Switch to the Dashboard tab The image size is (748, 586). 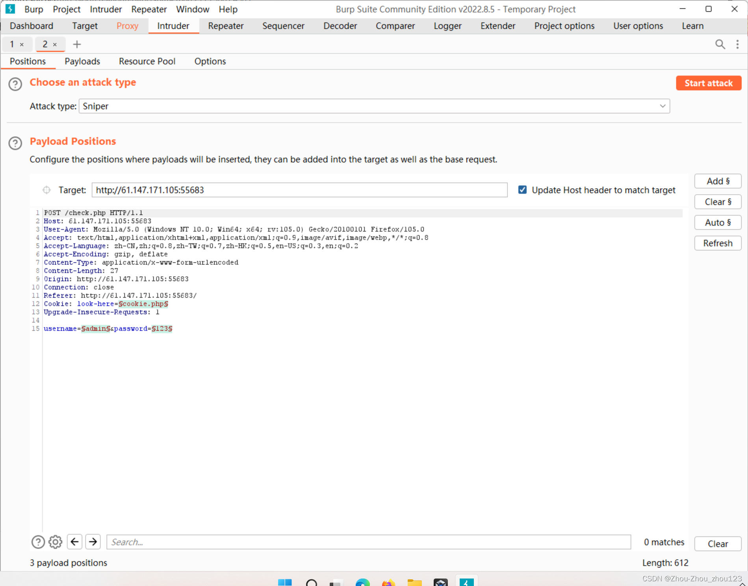[x=32, y=26]
